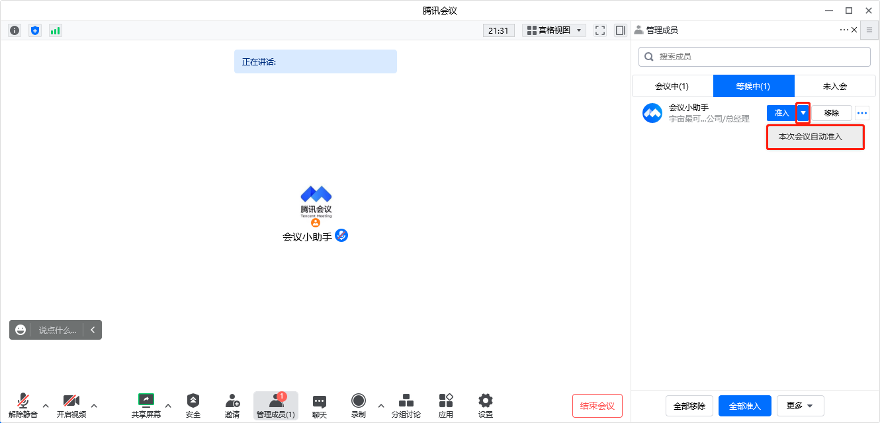The height and width of the screenshot is (423, 880).
Task: Expand audio options arrow next to 解除静音
Action: (46, 405)
